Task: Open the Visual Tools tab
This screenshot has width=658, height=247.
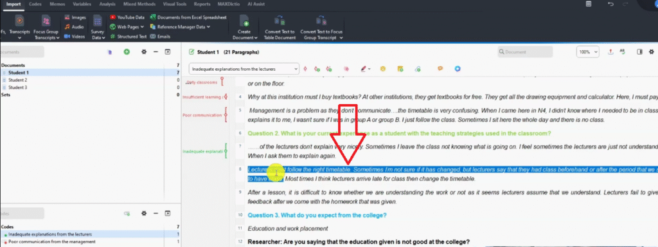Action: 175,5
